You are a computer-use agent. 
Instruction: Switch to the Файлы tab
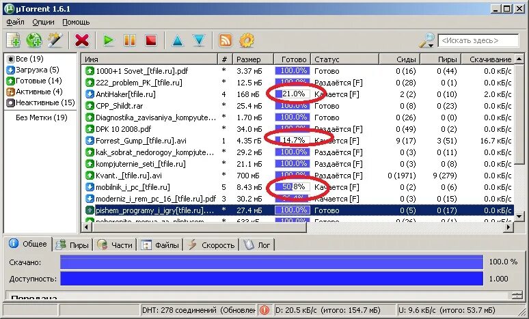pyautogui.click(x=160, y=245)
